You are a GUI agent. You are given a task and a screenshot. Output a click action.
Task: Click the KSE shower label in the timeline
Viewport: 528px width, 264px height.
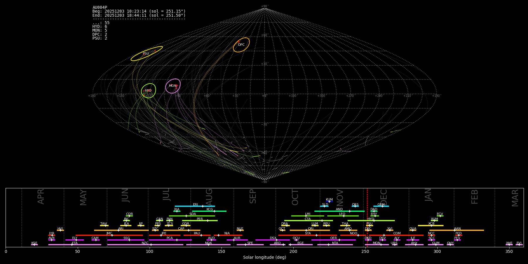[34, 243]
